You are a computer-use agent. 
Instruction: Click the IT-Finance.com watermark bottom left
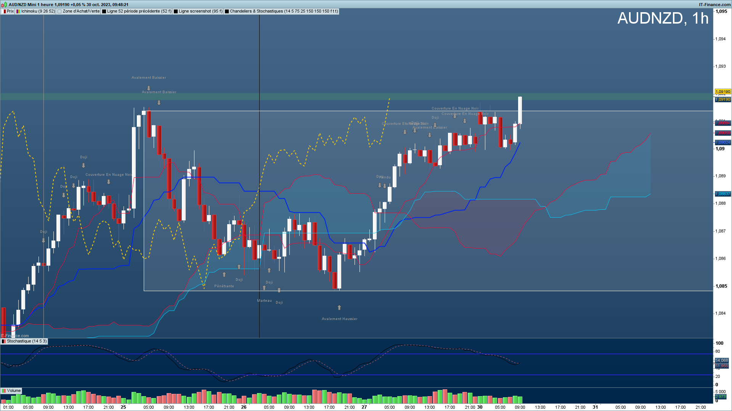click(x=15, y=336)
